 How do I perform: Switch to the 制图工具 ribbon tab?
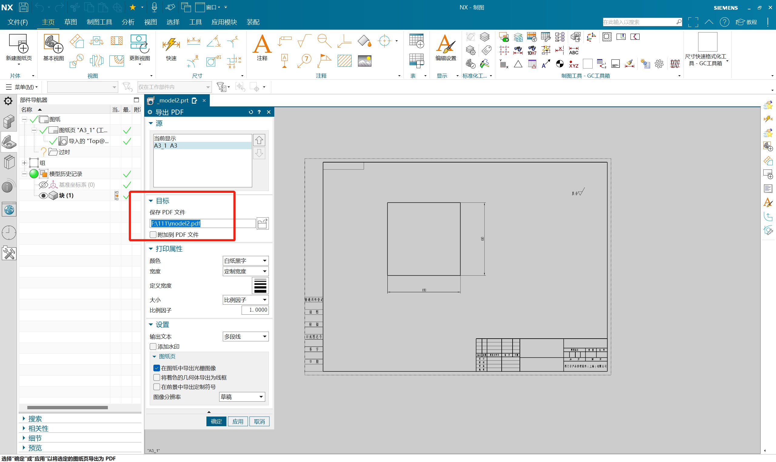click(99, 22)
